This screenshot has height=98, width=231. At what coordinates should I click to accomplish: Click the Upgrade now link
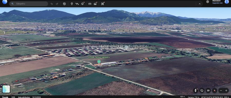click(x=217, y=3)
